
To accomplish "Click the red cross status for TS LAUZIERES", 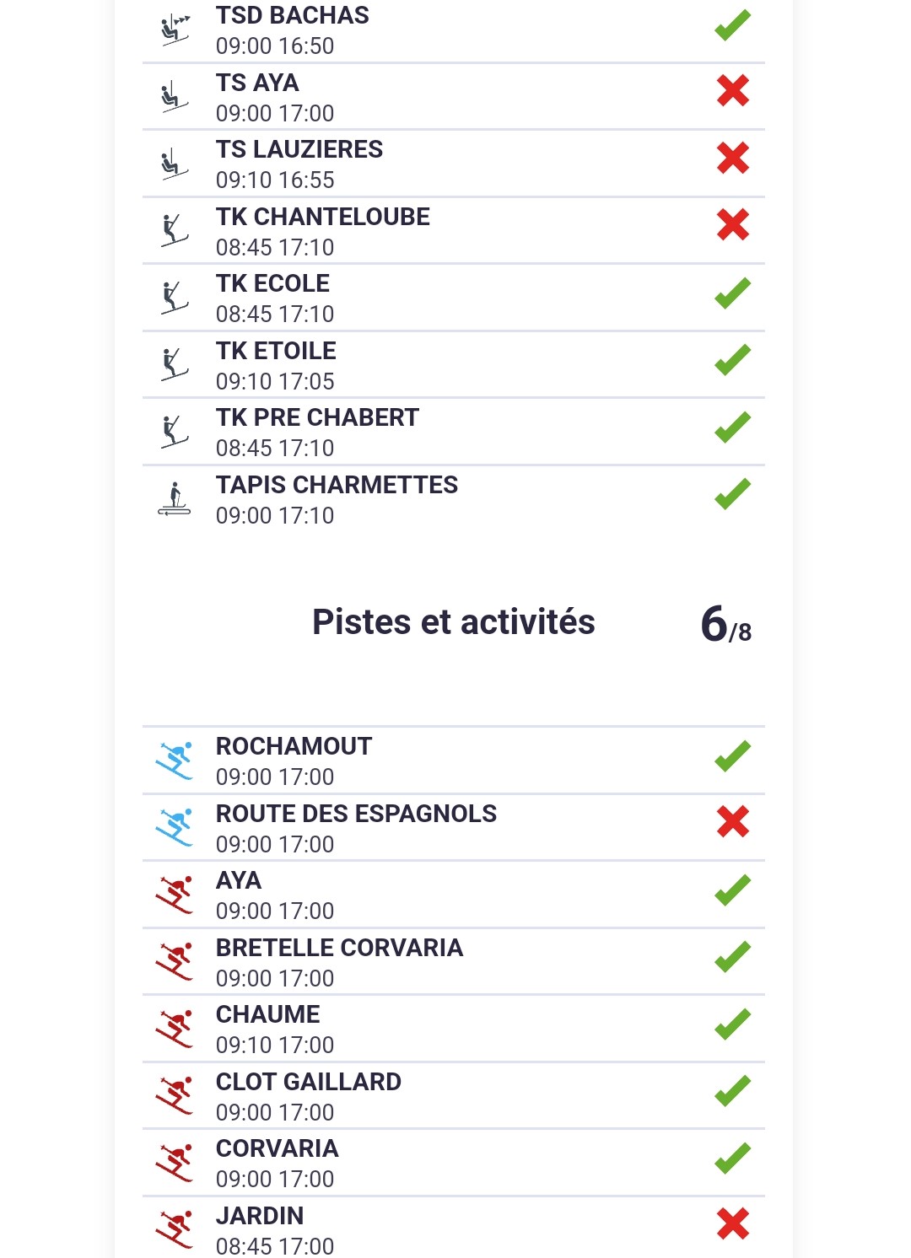I will coord(733,158).
